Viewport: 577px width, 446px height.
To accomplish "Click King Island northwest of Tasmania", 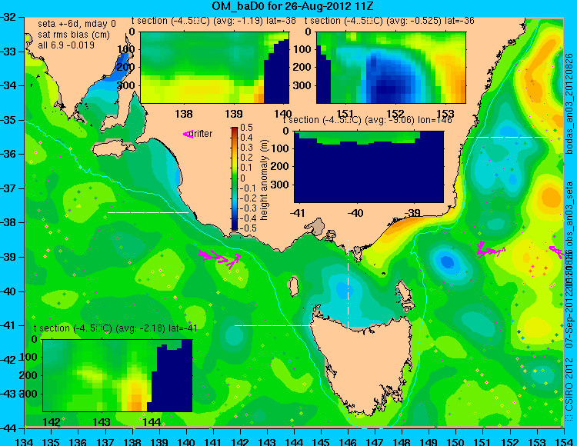I will coord(293,286).
